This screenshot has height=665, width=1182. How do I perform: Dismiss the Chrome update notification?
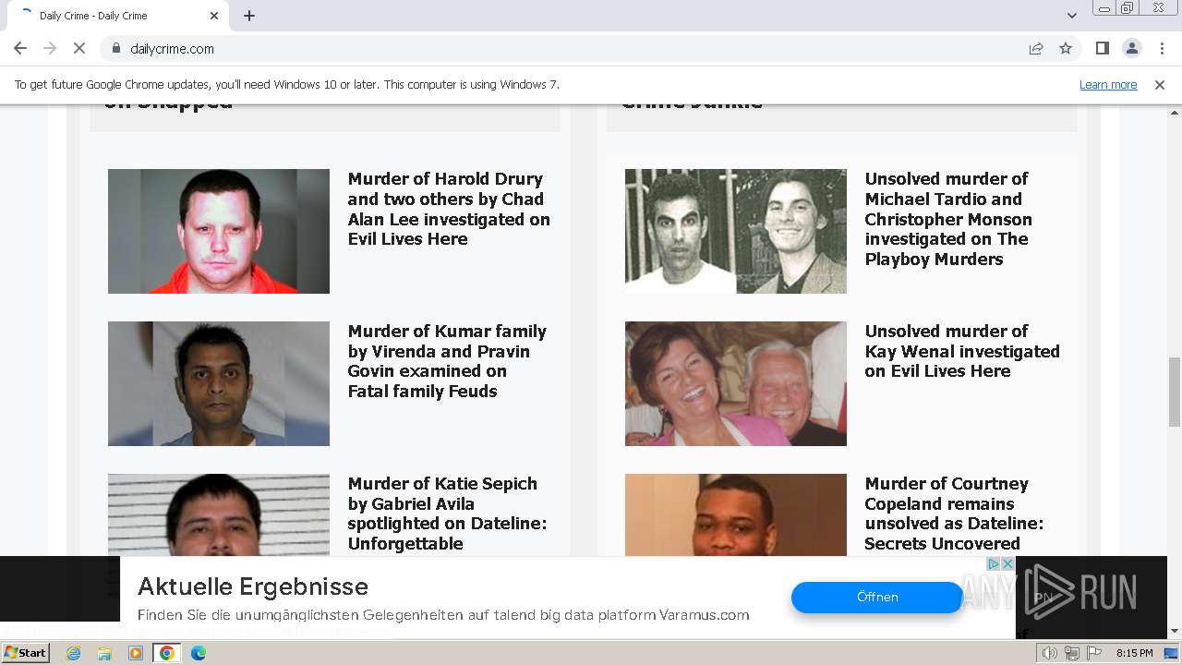pos(1160,84)
